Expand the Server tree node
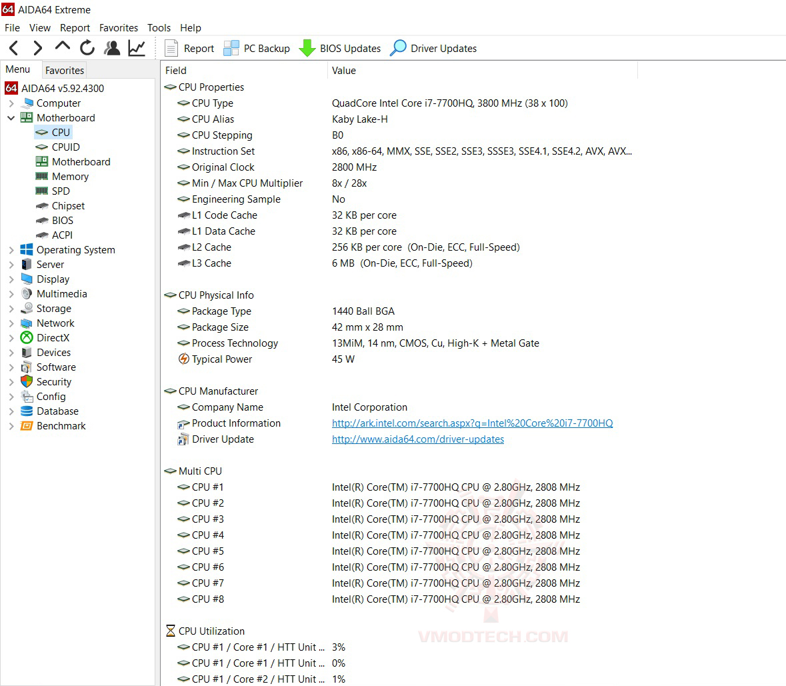Viewport: 786px width, 686px height. pos(11,265)
